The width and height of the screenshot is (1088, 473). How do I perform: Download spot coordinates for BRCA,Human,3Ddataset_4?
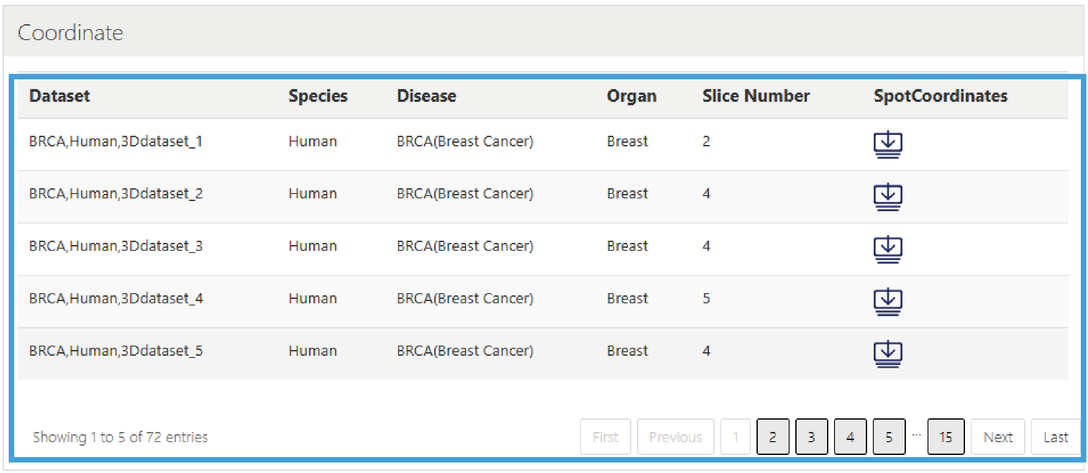pos(887,301)
